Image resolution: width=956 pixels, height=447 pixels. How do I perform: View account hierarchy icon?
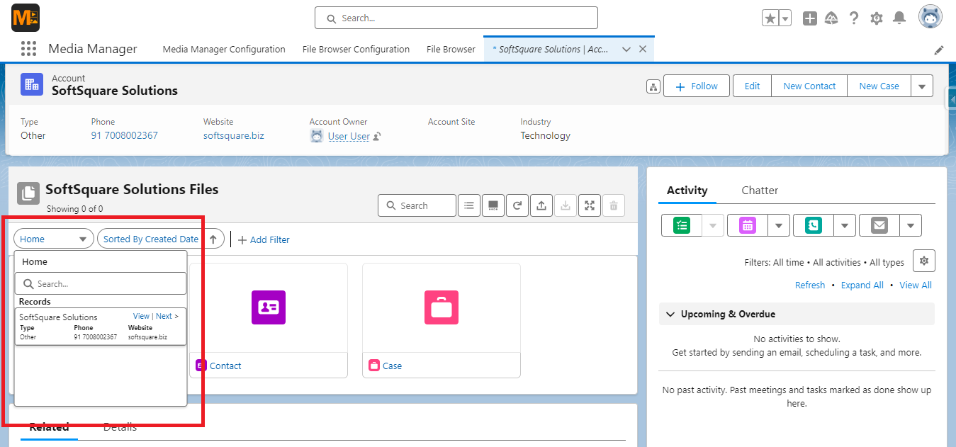[653, 86]
